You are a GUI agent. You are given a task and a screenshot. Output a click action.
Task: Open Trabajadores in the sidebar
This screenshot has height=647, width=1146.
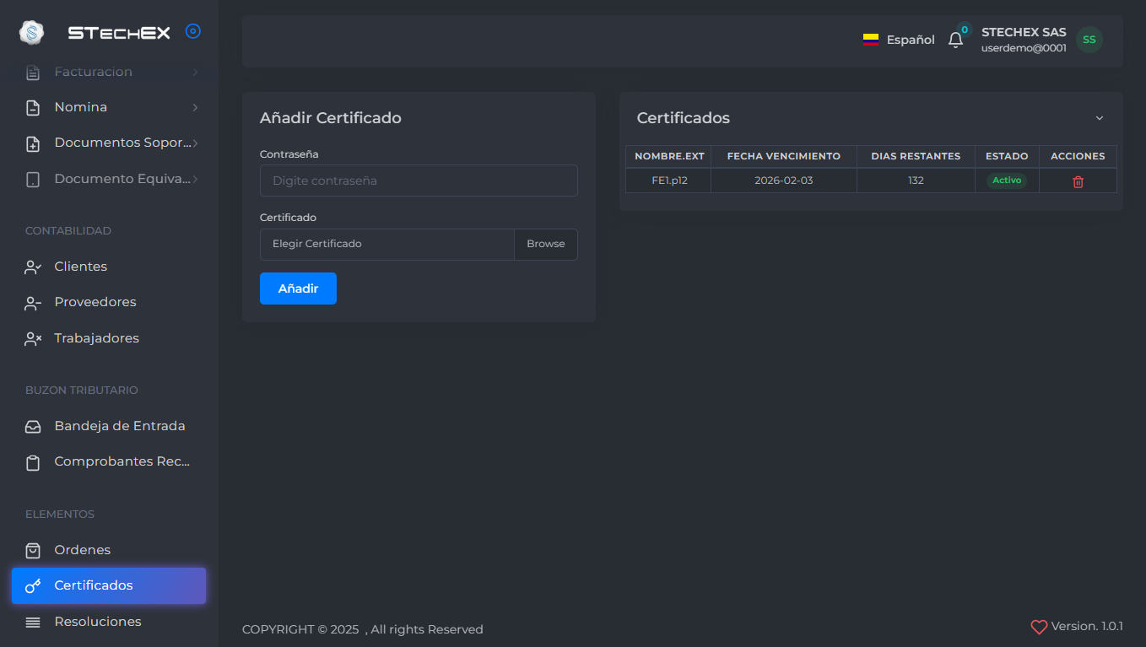coord(96,338)
